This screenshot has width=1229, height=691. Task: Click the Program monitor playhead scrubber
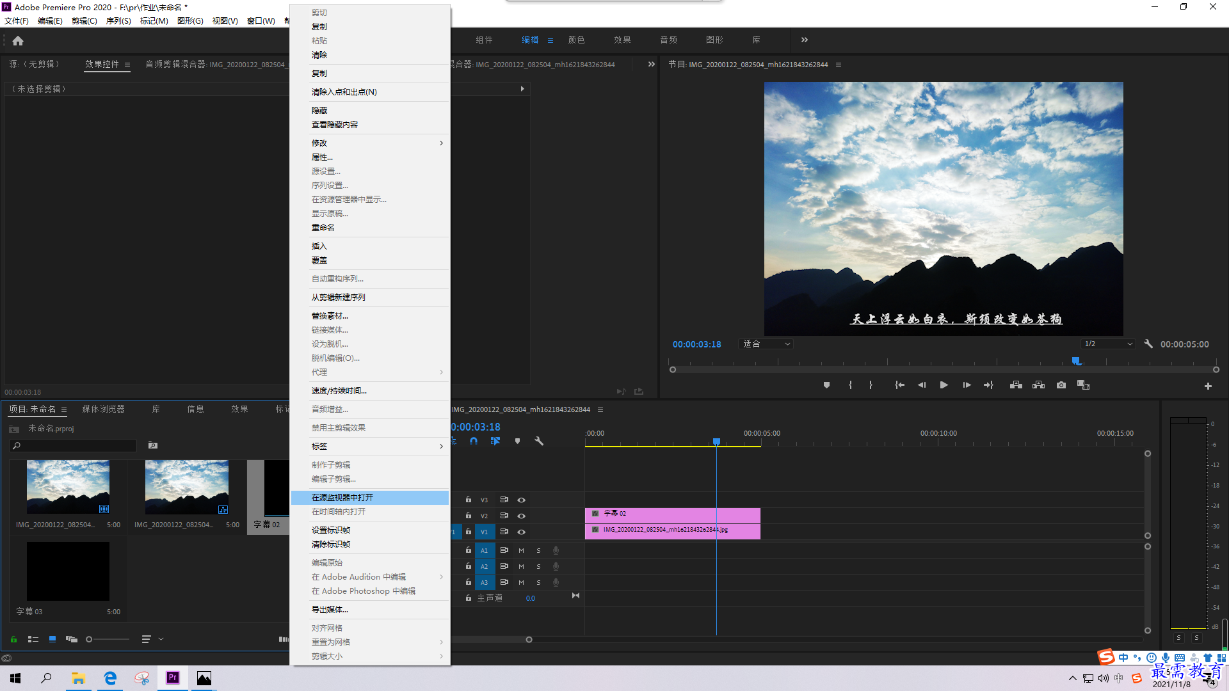point(1077,361)
